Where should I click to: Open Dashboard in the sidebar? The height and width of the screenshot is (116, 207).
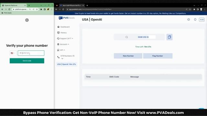click(x=63, y=27)
